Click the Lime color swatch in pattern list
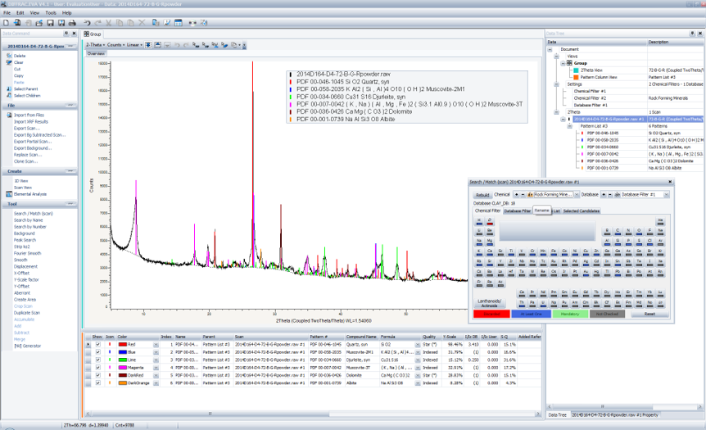The image size is (706, 430). (122, 360)
